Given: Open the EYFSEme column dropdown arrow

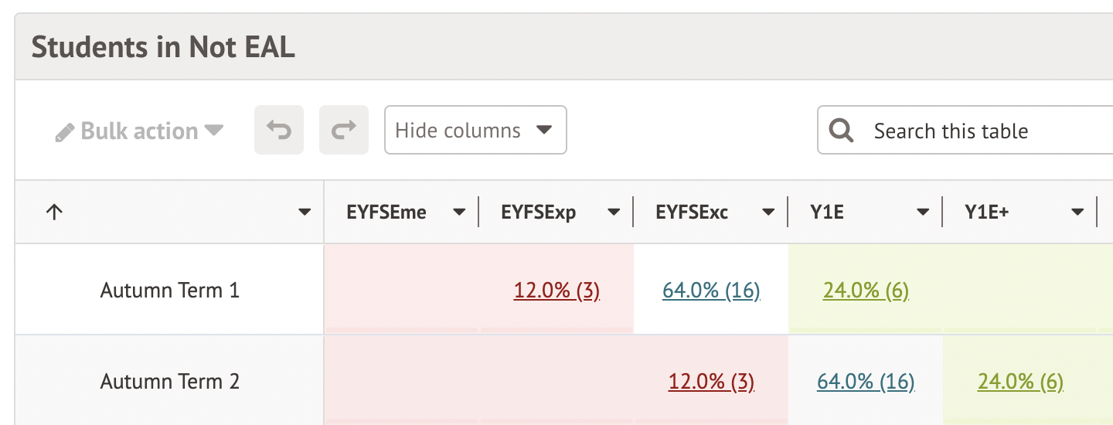Looking at the screenshot, I should coord(459,212).
